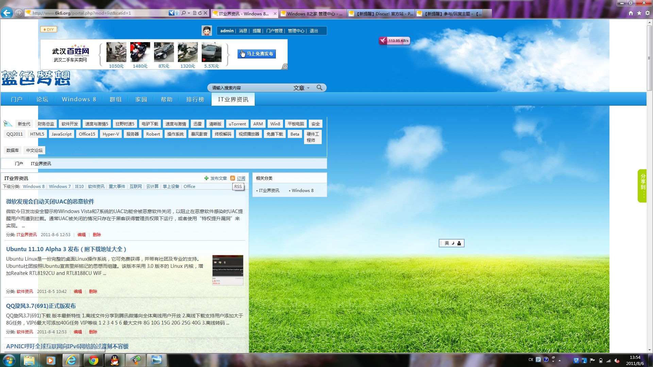Open browser tools gear icon
The height and width of the screenshot is (367, 653).
[x=647, y=13]
